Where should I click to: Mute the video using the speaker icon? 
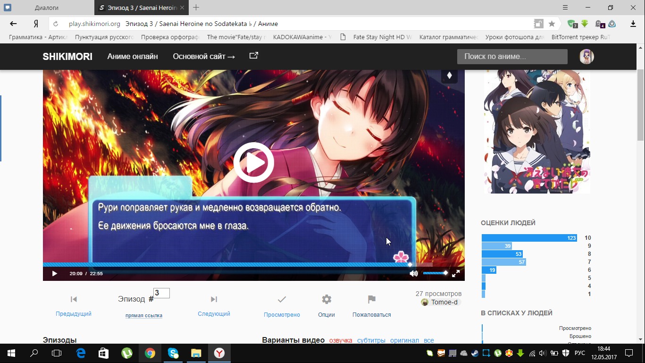click(414, 273)
